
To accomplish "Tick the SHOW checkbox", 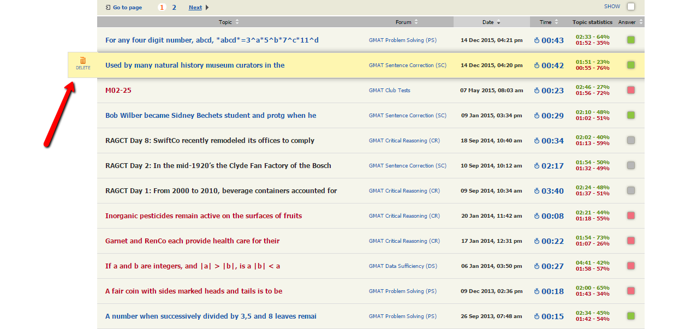I will 631,7.
